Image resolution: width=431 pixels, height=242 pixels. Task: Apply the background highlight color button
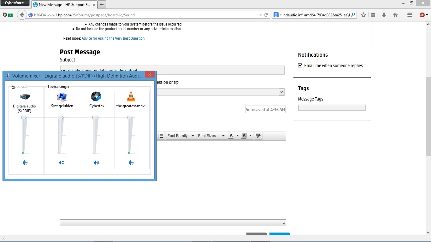(244, 136)
